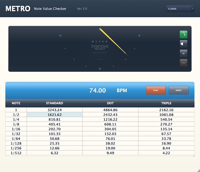The width and height of the screenshot is (200, 172).
Task: Click the TRIPLE column header
Action: [x=166, y=103]
